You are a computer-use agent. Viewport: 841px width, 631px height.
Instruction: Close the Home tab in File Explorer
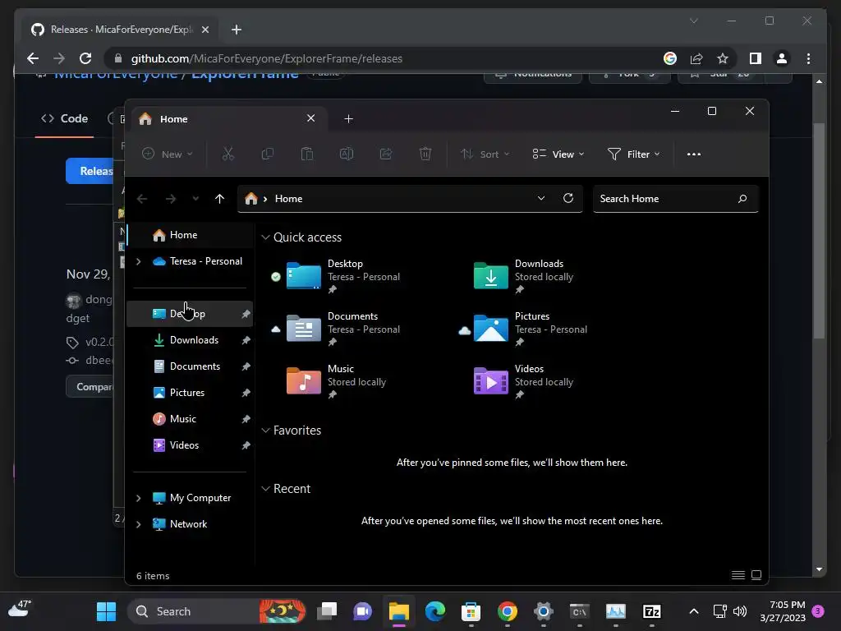(310, 118)
